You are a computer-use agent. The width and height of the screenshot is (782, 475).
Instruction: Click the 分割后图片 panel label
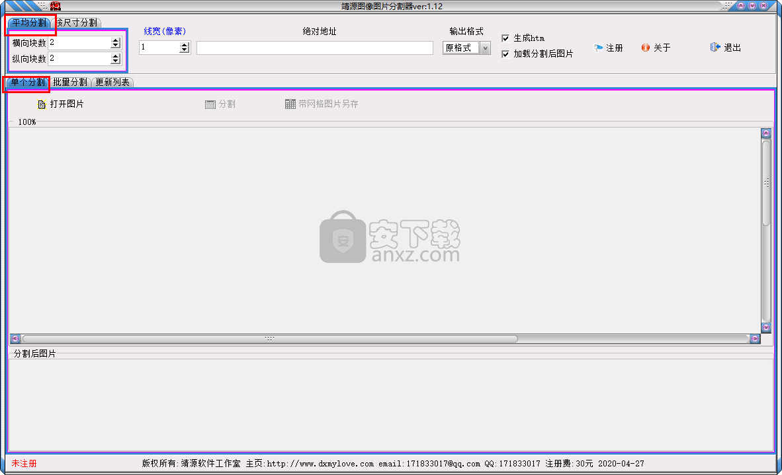point(35,353)
